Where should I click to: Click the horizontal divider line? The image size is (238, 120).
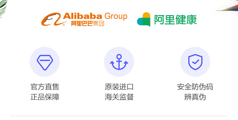coord(119,116)
